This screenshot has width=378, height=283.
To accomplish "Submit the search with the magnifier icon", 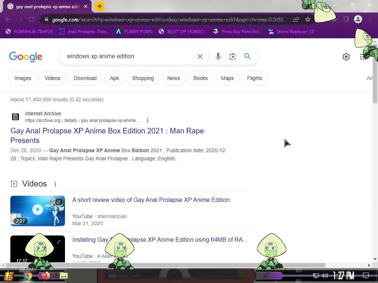I will pyautogui.click(x=247, y=56).
